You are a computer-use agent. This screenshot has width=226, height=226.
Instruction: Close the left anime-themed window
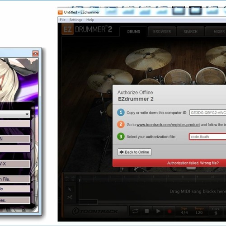[35, 53]
